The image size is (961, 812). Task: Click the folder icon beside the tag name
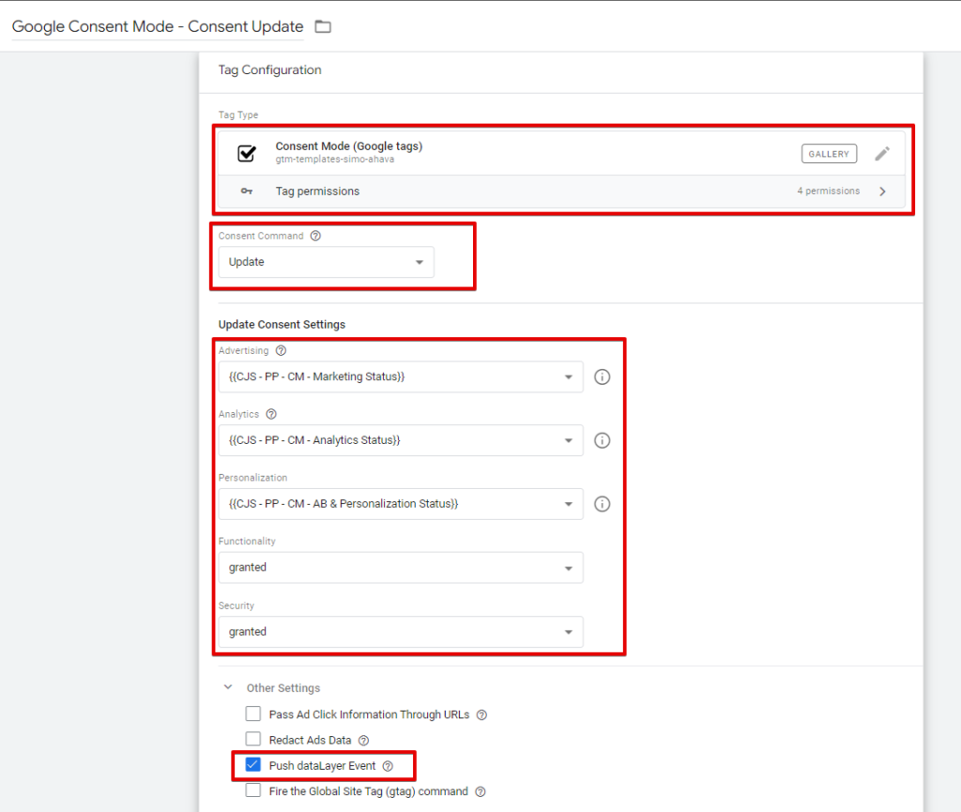tap(323, 26)
